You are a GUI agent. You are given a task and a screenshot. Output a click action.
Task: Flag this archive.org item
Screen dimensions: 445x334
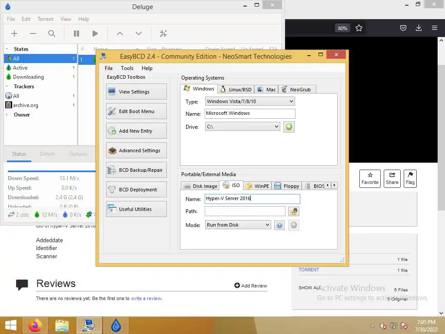click(410, 179)
